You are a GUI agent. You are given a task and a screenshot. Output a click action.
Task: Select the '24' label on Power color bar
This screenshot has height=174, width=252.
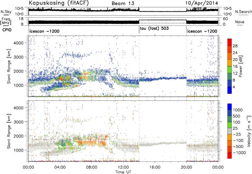click(235, 53)
